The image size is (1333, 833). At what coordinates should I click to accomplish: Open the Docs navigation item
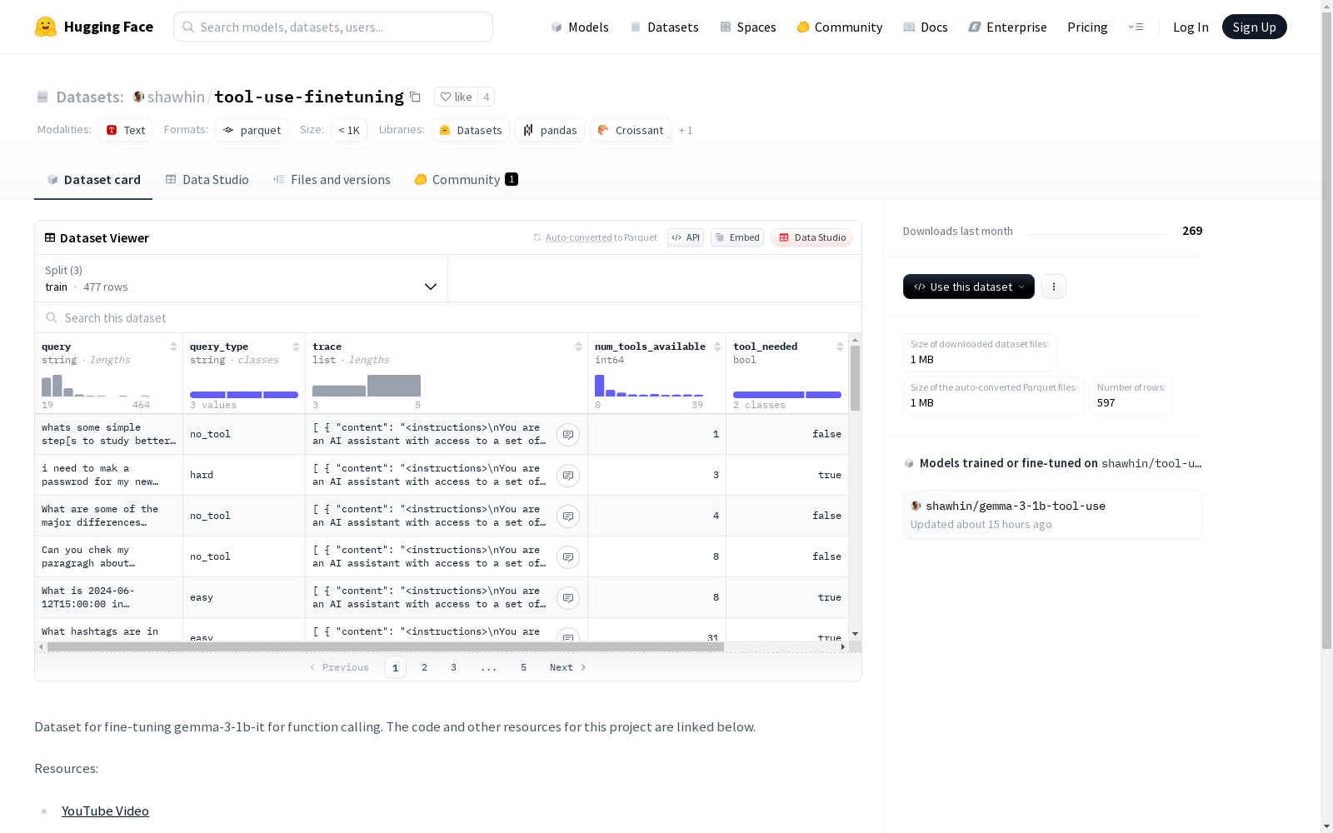(925, 27)
